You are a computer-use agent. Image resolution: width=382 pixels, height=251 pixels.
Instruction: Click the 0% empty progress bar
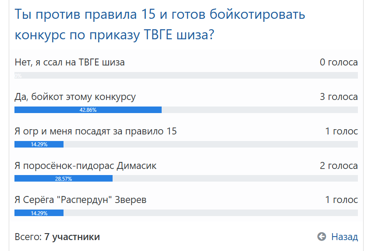186,76
